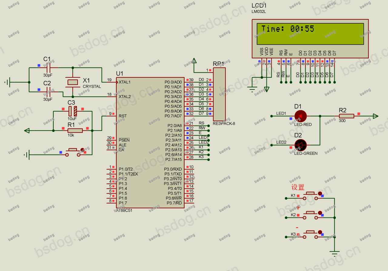Click the U1 reference label

tap(120, 73)
